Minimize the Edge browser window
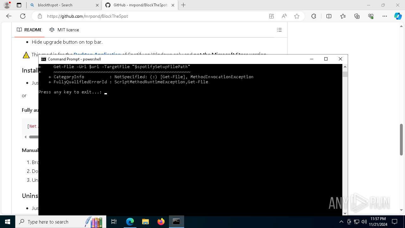Image resolution: width=405 pixels, height=228 pixels. tap(369, 5)
